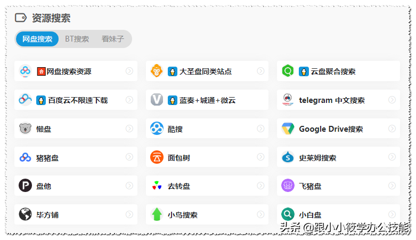Viewport: 416px width, 240px height.
Task: Click the 史莱姆搜索 label text
Action: [x=317, y=158]
